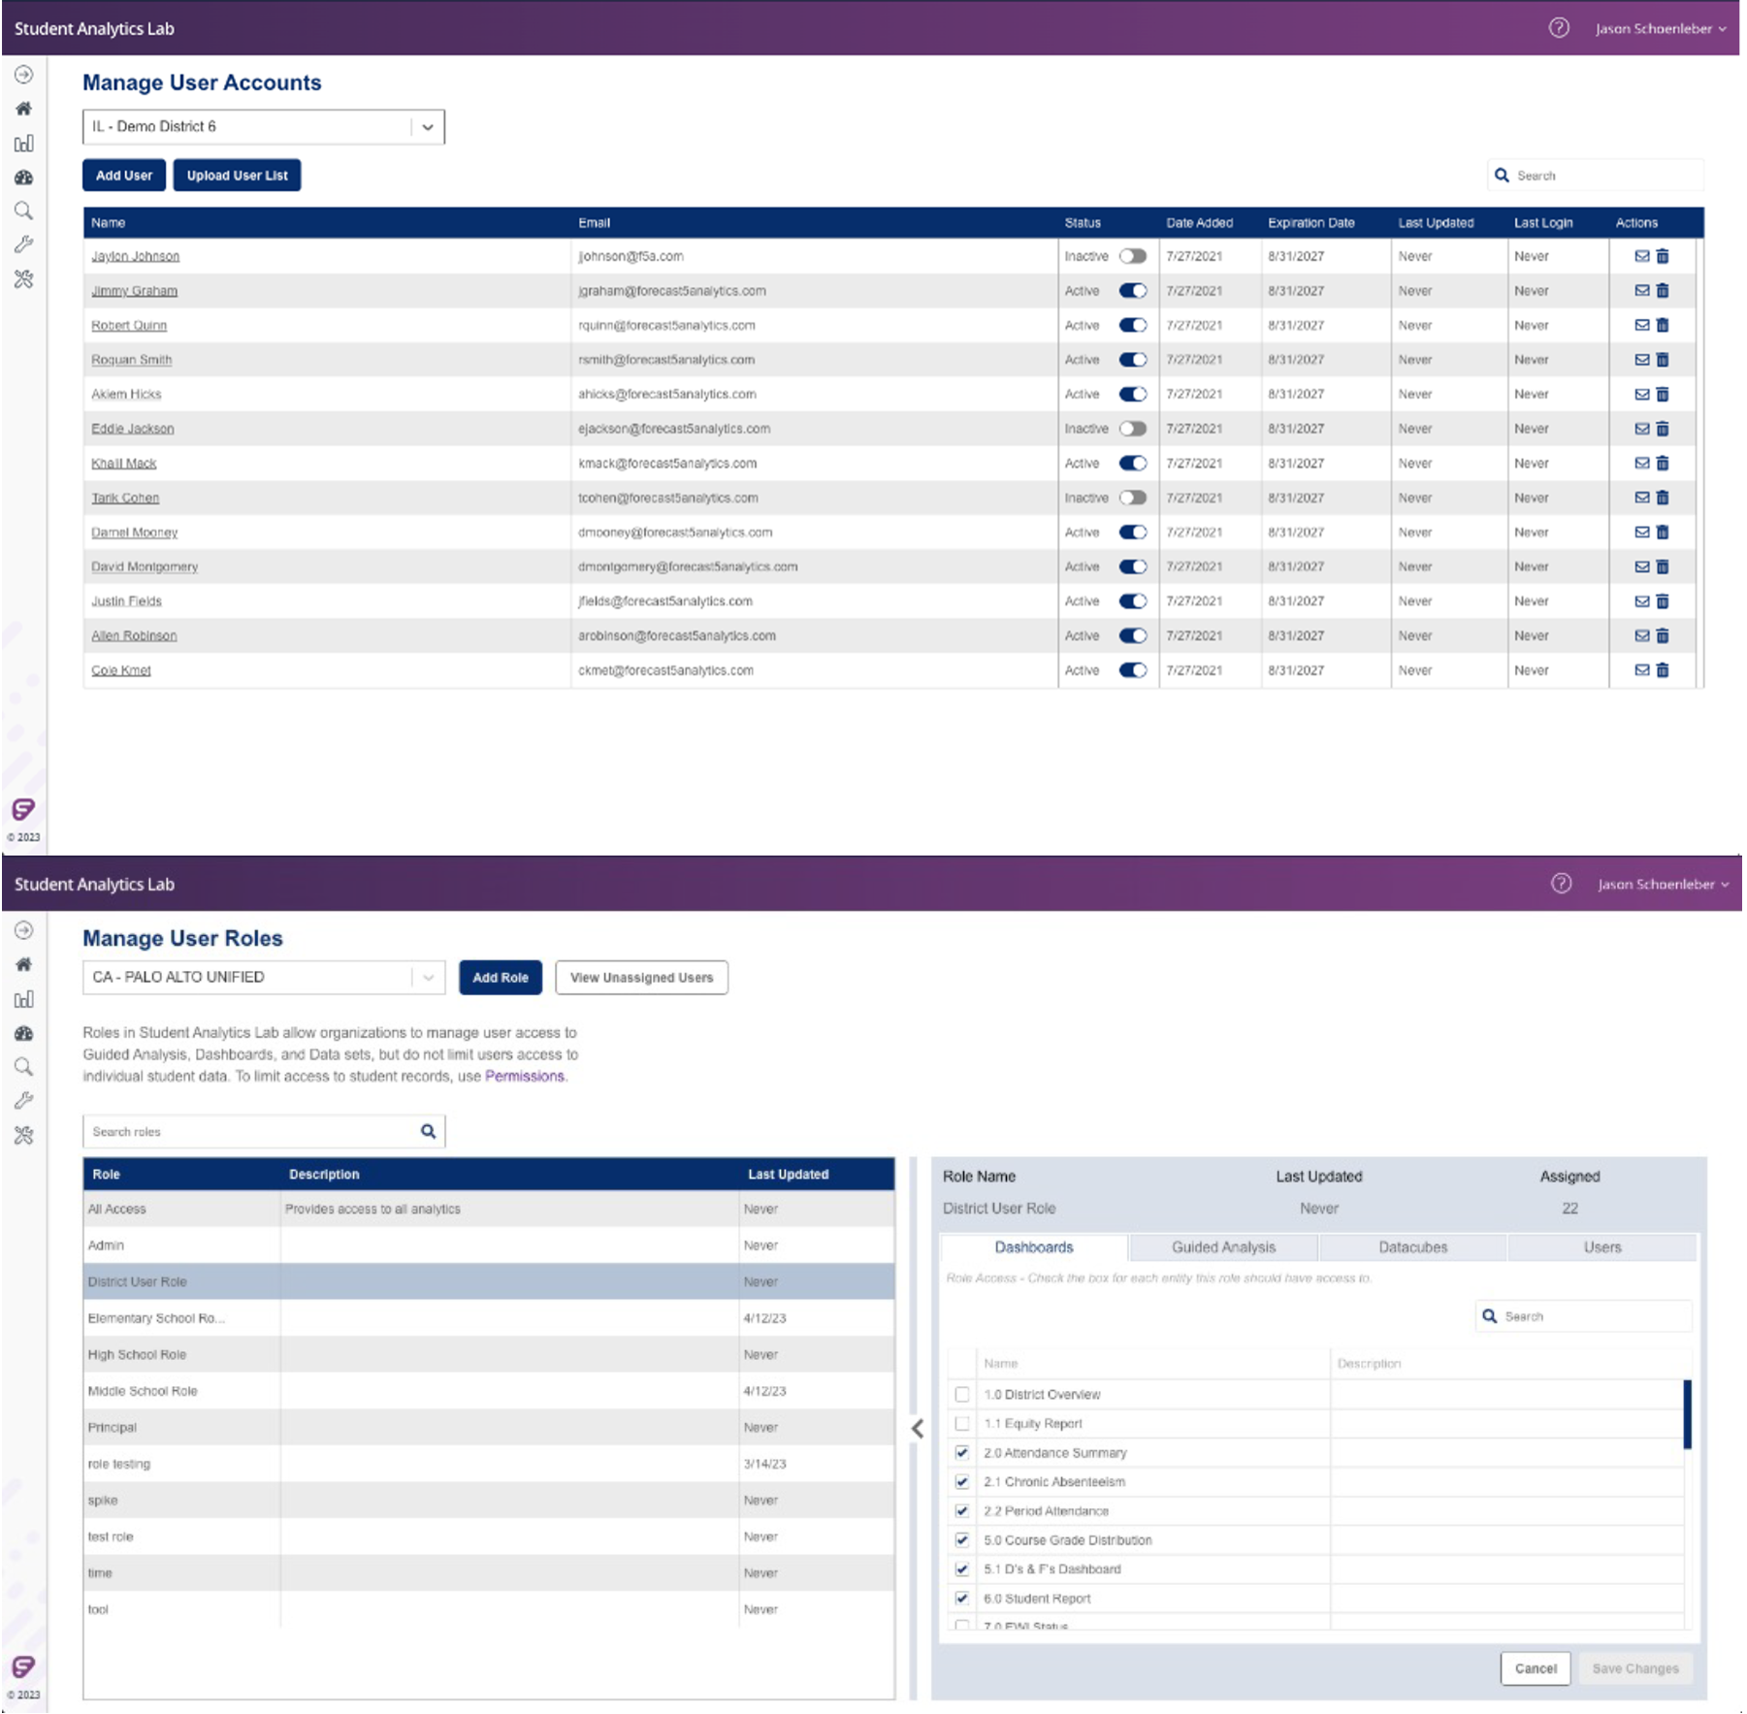Click the Upload User List button
This screenshot has width=1747, height=1714.
(237, 176)
